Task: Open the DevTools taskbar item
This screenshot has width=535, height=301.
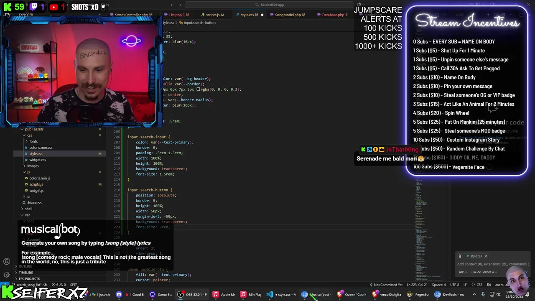Action: coord(449,294)
